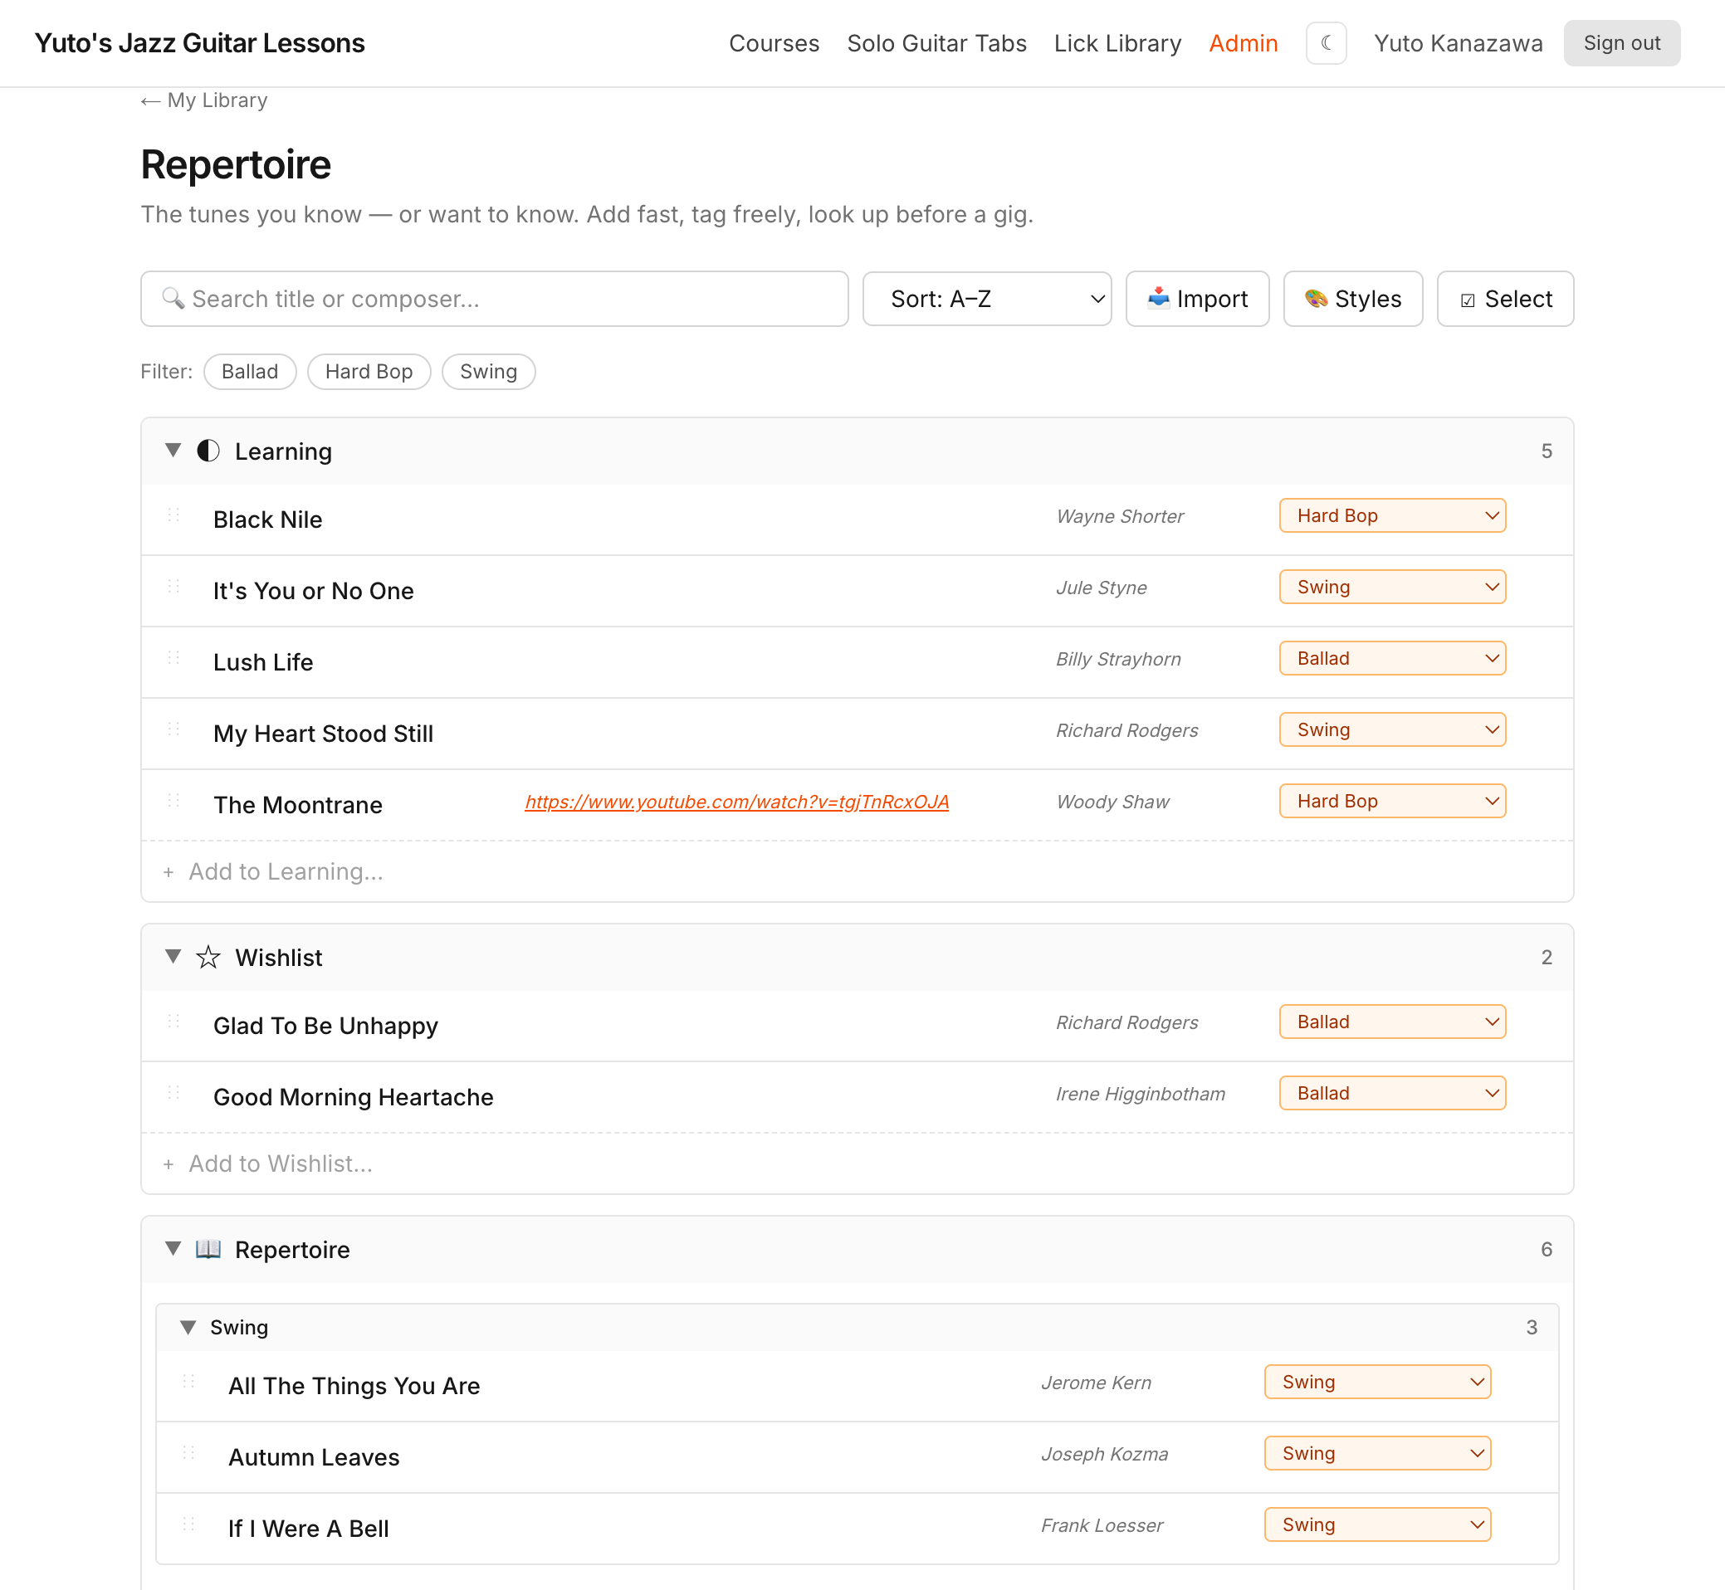Open style dropdown for It's You or No One
Viewport: 1725px width, 1590px height.
[x=1392, y=587]
